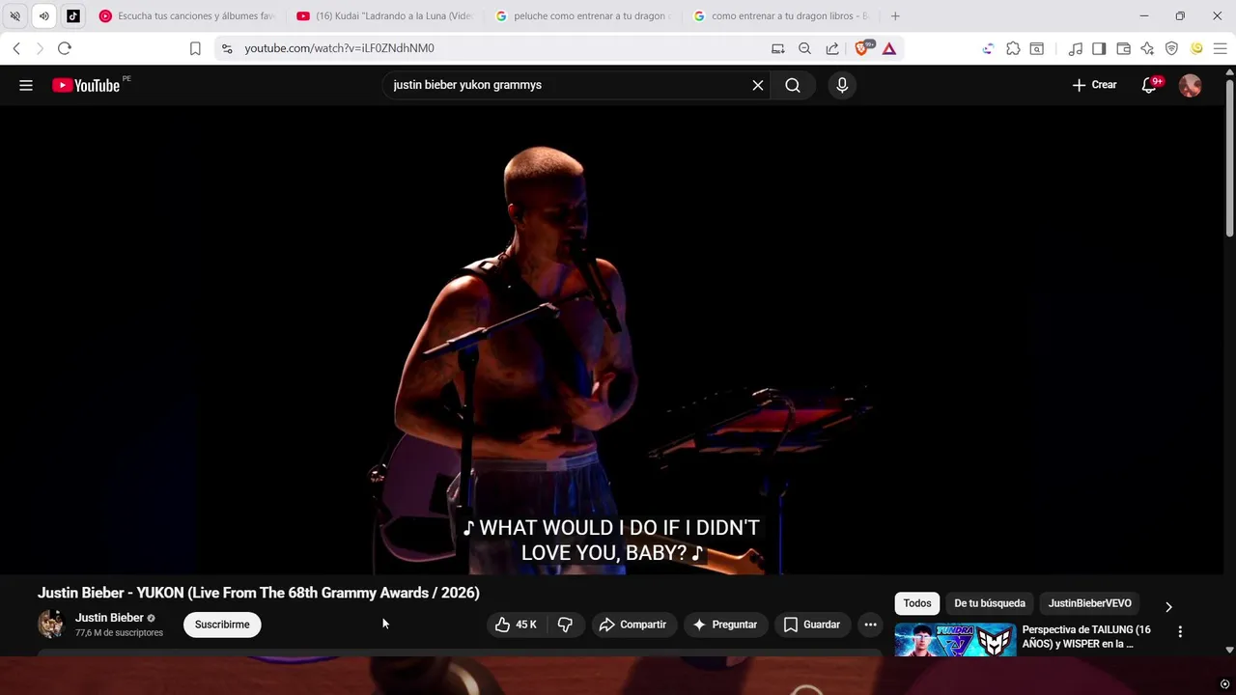View site information icon in address bar
Image resolution: width=1236 pixels, height=695 pixels.
(227, 48)
